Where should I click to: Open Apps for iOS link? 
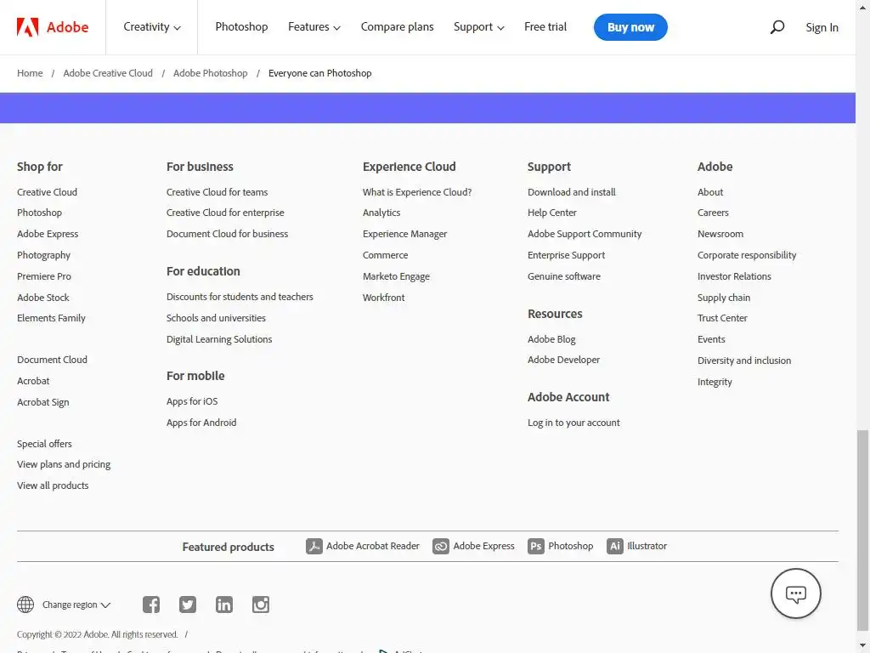tap(192, 401)
